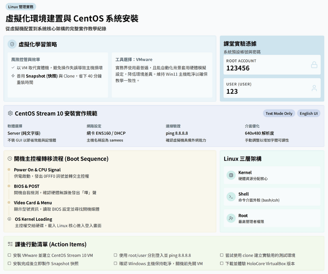Select the Text Mode Only tag

pos(279,113)
